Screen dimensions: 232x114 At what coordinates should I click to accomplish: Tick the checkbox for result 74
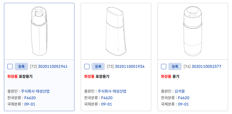(164, 66)
